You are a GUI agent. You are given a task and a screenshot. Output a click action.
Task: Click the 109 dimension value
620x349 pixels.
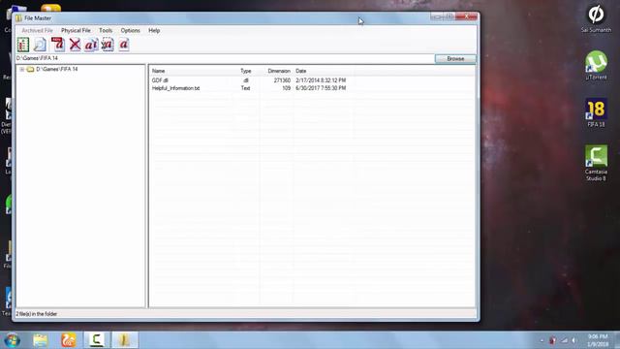click(x=287, y=88)
